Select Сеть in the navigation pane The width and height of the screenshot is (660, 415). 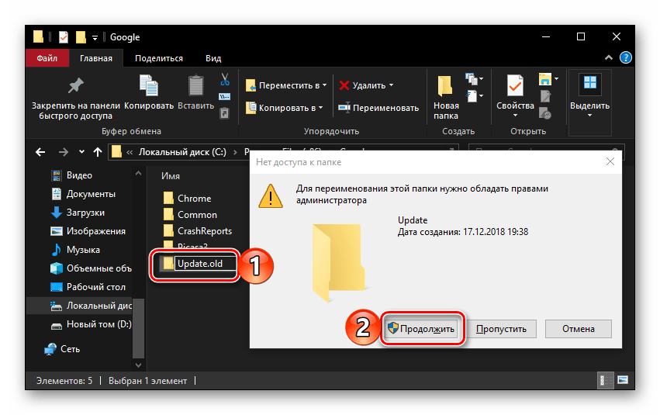pos(62,349)
